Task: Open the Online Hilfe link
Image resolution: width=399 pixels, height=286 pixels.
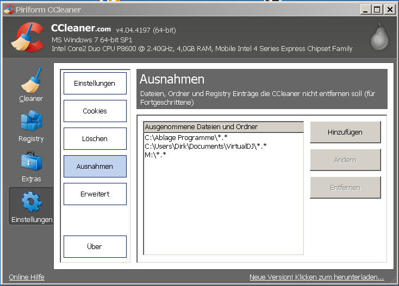Action: coord(27,277)
